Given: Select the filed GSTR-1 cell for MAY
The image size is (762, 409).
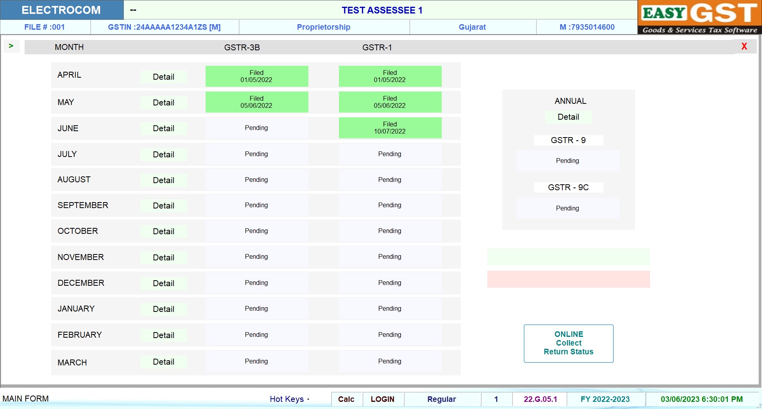Looking at the screenshot, I should 390,102.
